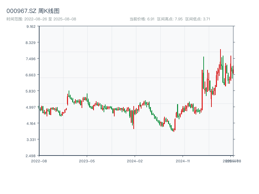Click the 2023-05 x-axis date label

(x=87, y=161)
